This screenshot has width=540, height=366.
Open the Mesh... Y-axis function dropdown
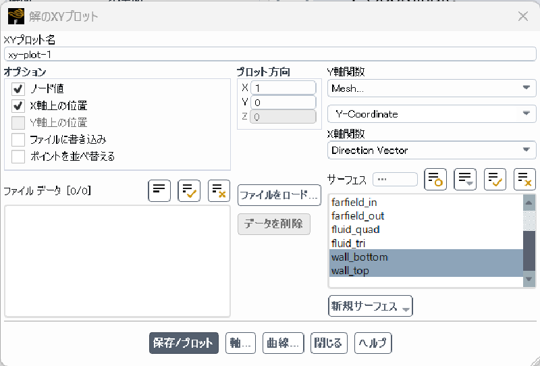(x=431, y=88)
